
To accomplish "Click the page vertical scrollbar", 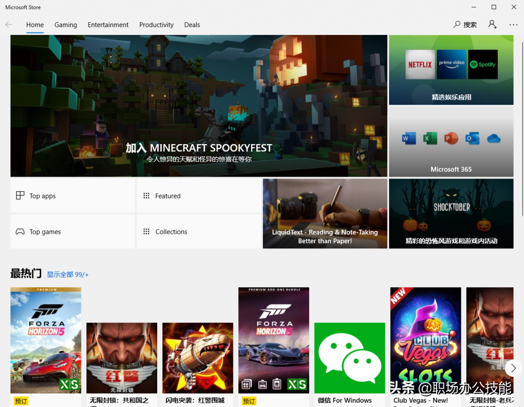I will 523,129.
